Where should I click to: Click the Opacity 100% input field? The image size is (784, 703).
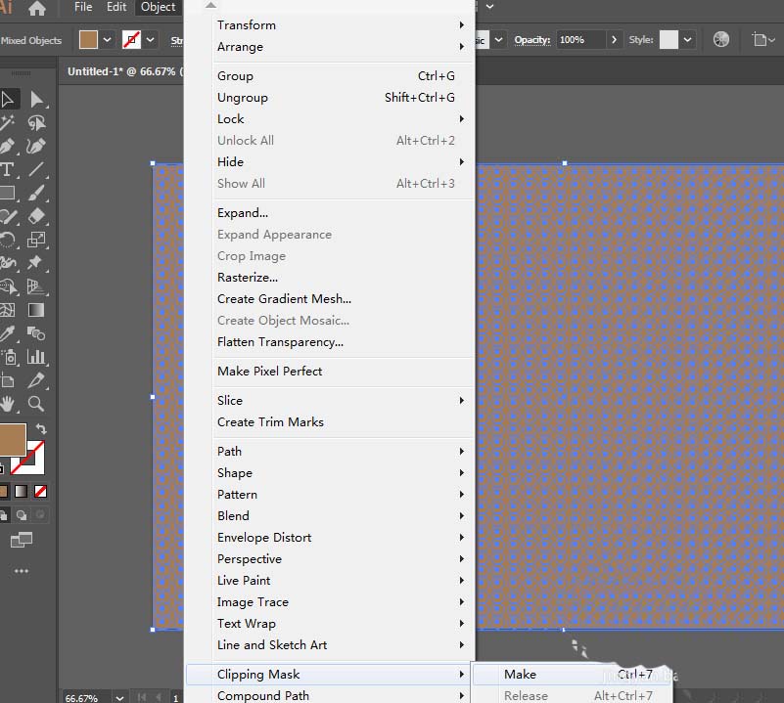(580, 39)
